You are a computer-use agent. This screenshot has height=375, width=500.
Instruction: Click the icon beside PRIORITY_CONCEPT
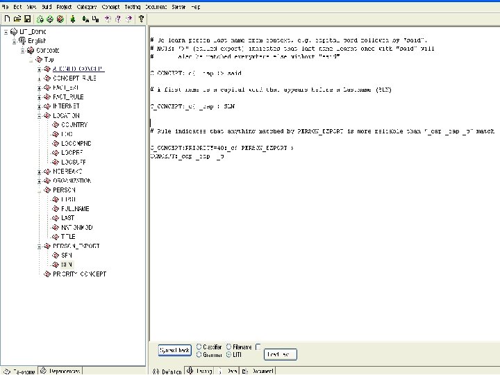coord(47,274)
